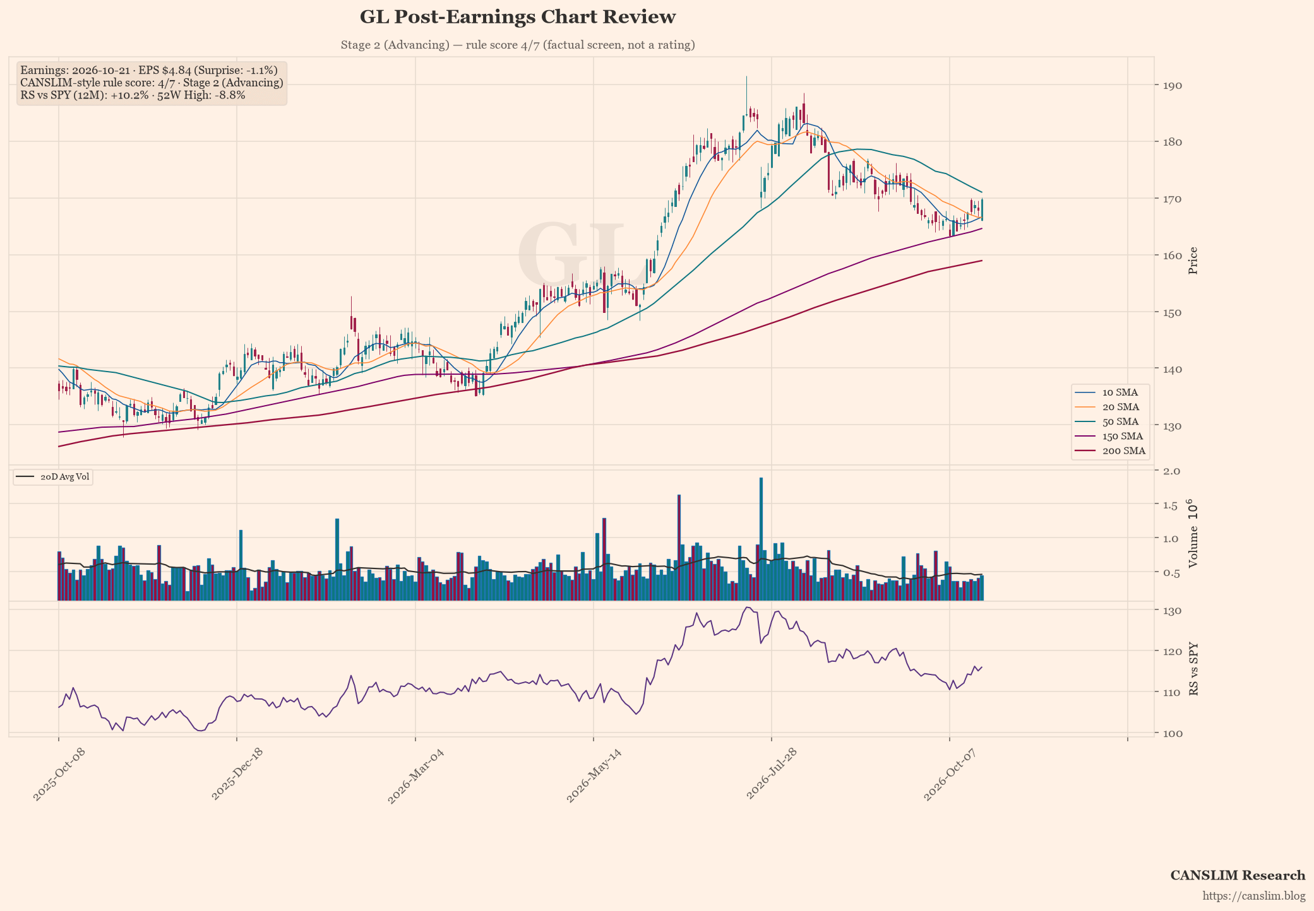Click the chart title 'GL Post-Earnings Chart Review'
The image size is (1314, 911).
click(517, 17)
